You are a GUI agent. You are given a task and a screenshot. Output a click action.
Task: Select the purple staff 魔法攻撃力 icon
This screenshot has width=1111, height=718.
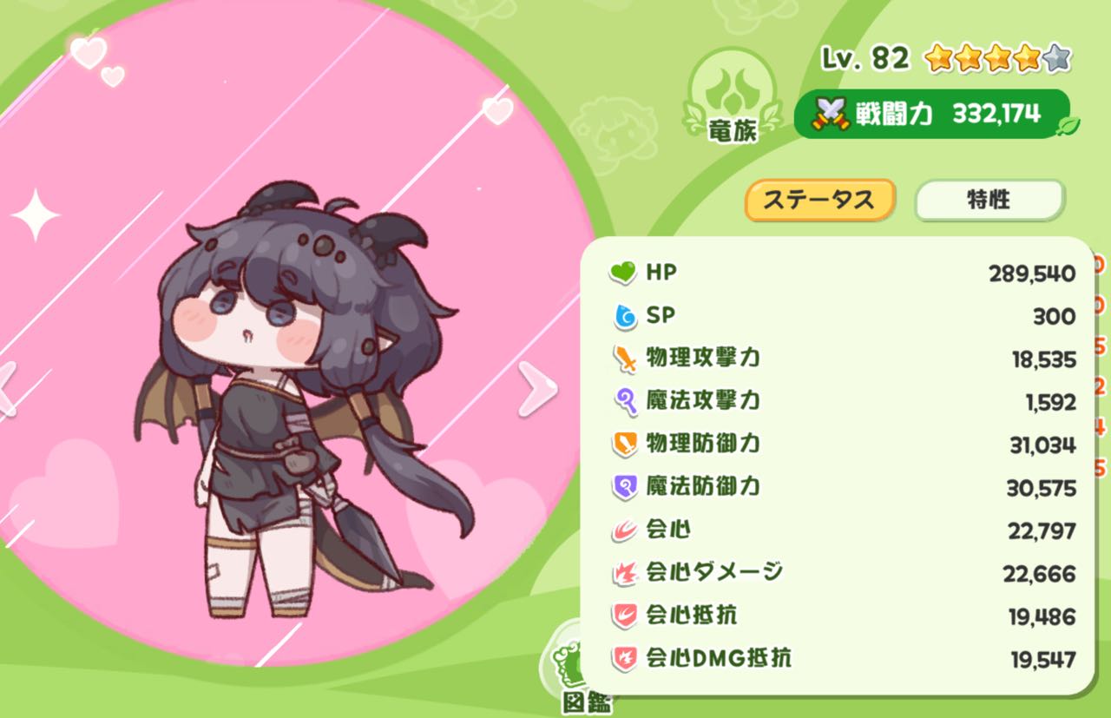[x=624, y=401]
